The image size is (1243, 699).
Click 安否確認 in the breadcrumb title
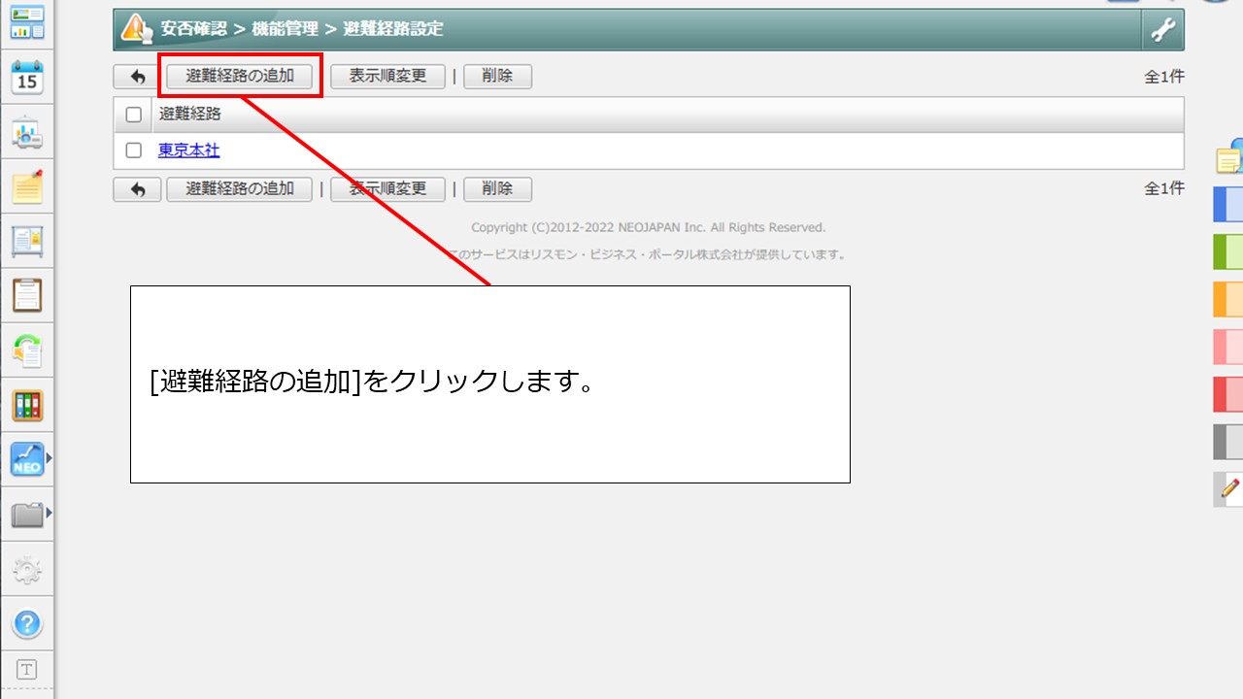(194, 29)
